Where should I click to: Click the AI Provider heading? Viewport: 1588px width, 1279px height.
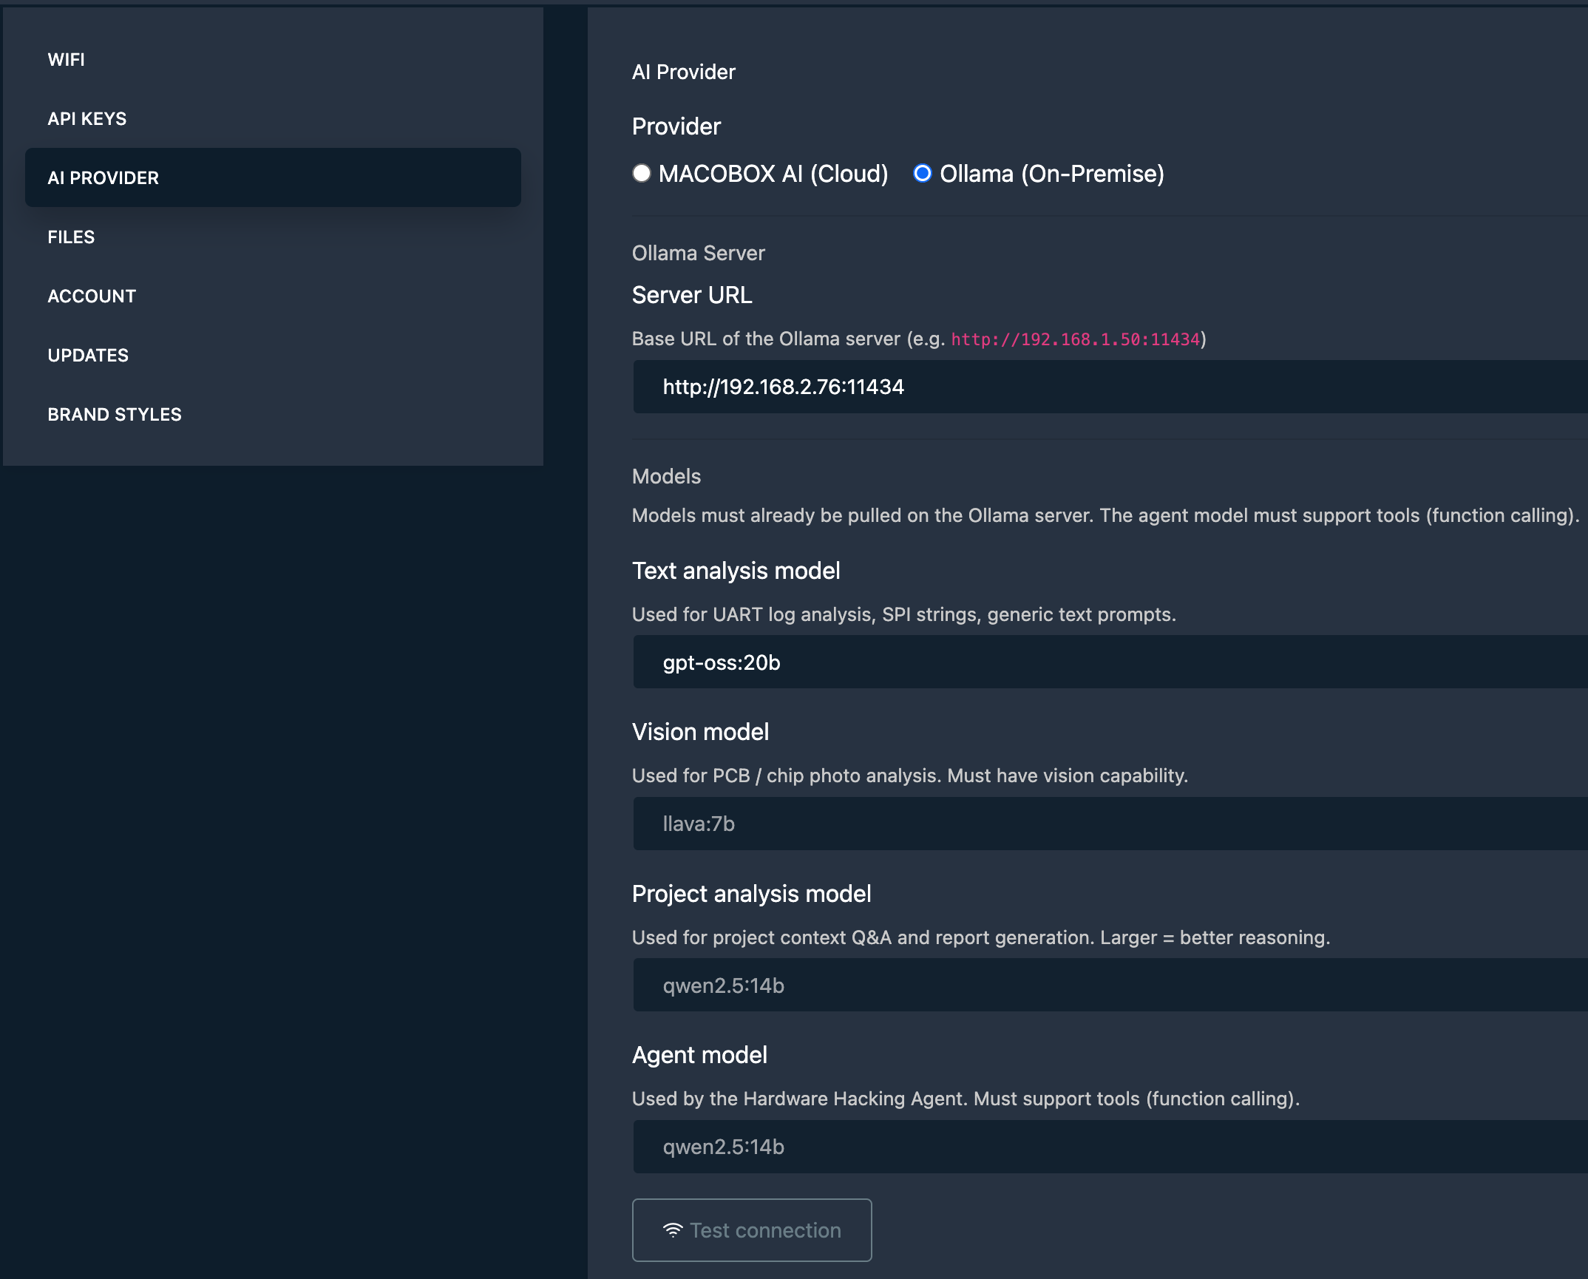pos(683,72)
